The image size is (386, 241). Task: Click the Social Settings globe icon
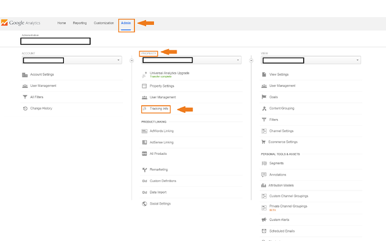click(144, 204)
